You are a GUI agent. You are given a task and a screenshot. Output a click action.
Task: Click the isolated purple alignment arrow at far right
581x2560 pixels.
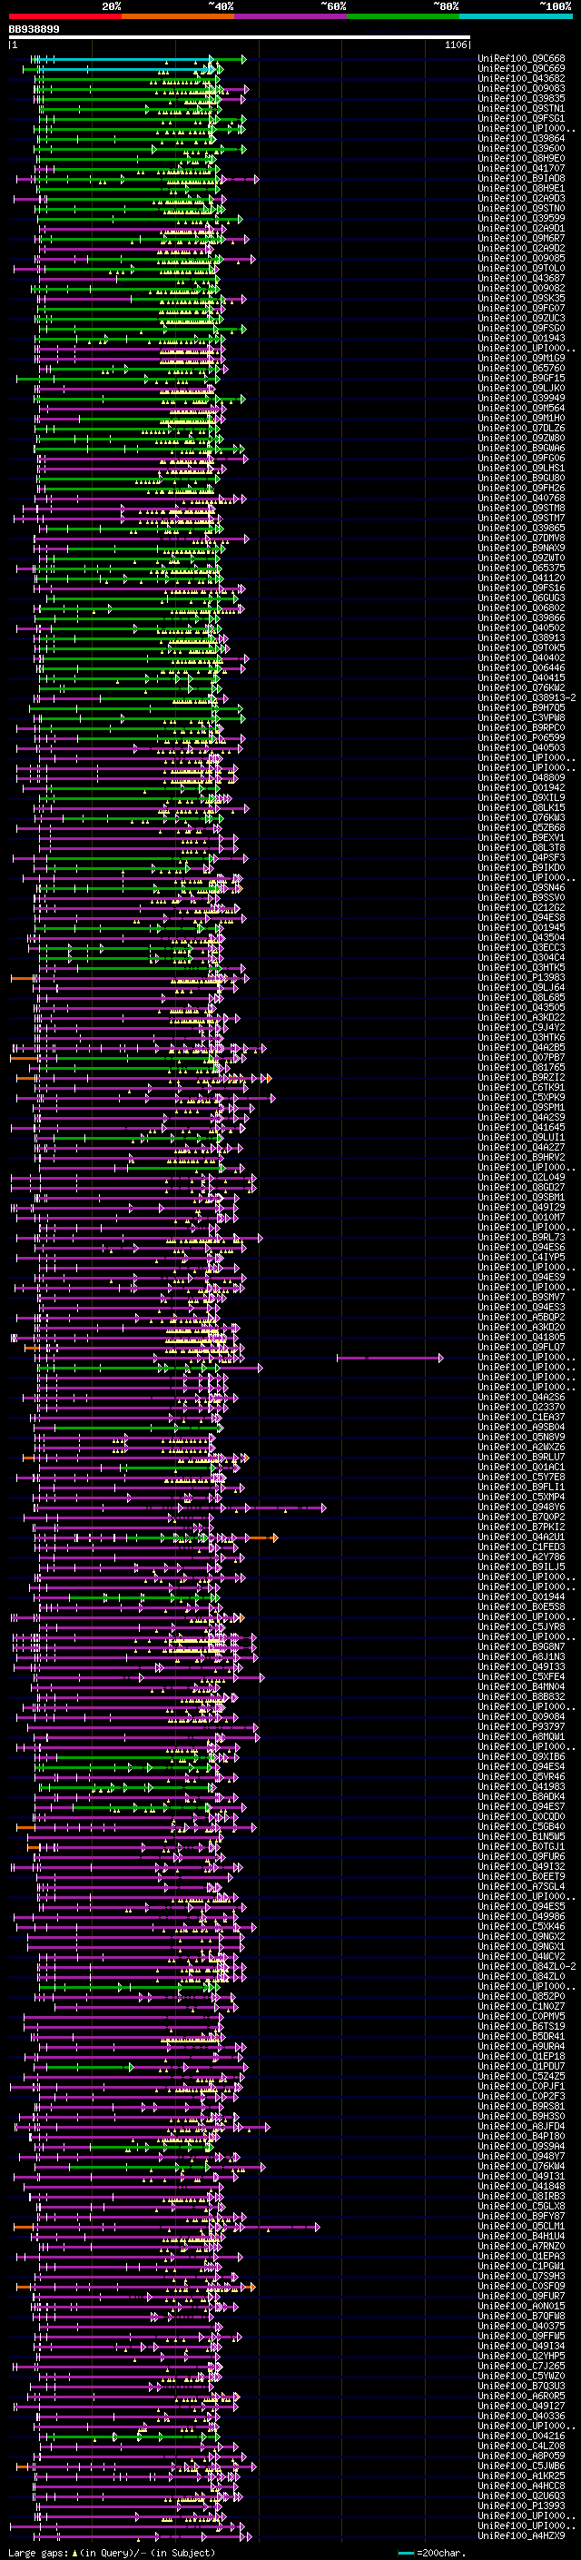point(390,1358)
